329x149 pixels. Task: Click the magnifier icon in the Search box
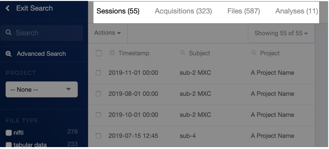click(x=8, y=32)
